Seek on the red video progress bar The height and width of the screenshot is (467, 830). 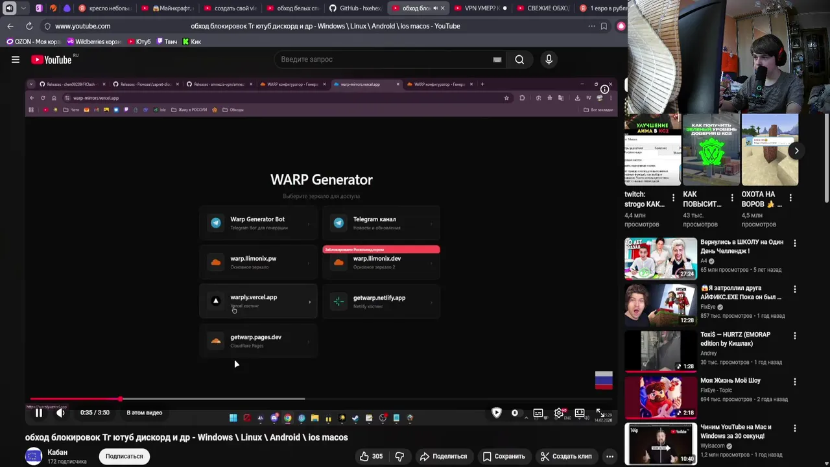[320, 399]
